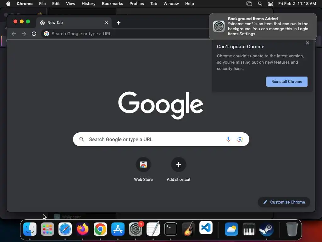This screenshot has height=242, width=322.
Task: Open the Tab menu
Action: [153, 3]
